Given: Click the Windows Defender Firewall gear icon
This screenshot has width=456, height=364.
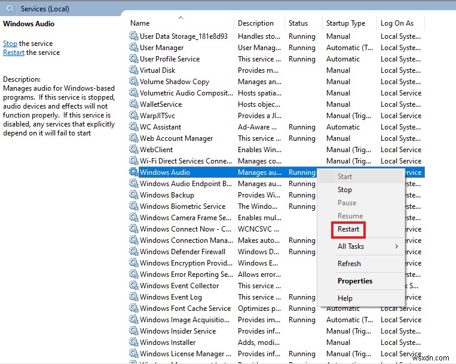Looking at the screenshot, I should [133, 251].
